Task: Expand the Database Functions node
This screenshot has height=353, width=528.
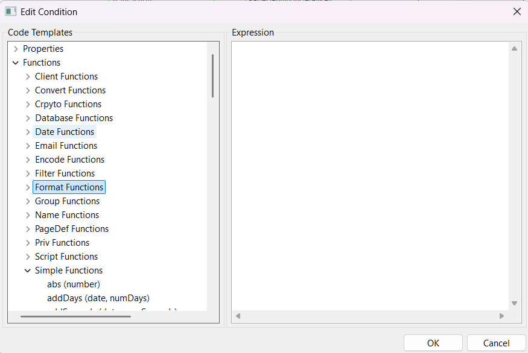Action: [x=28, y=118]
